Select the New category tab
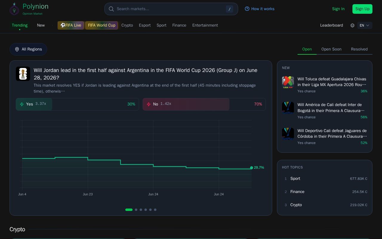Image resolution: width=382 pixels, height=239 pixels. point(41,25)
